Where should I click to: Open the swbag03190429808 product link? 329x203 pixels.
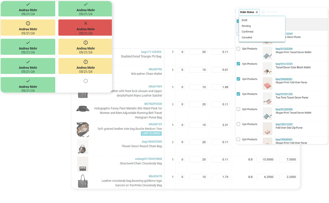(x=148, y=159)
